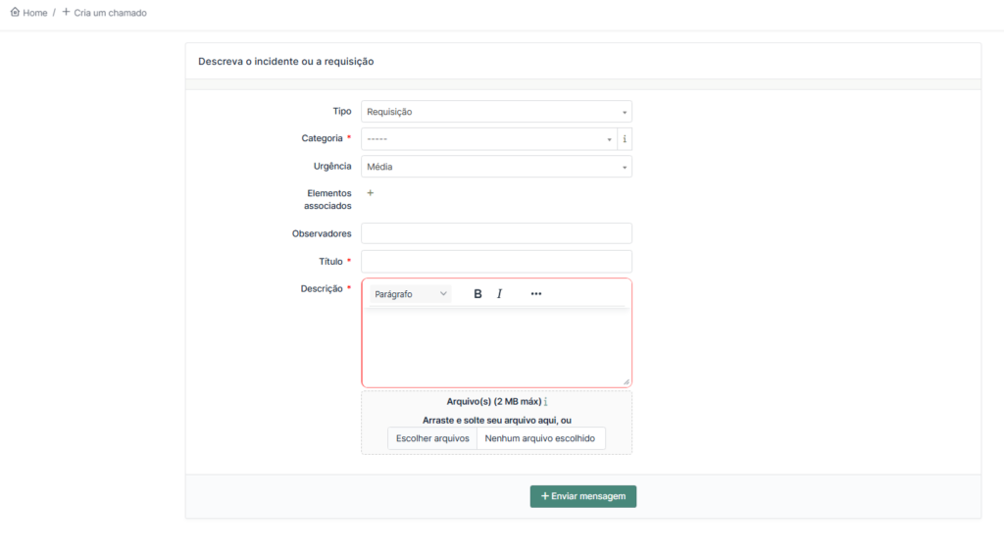Open the Tipo dropdown showing Requisição

[x=496, y=112]
